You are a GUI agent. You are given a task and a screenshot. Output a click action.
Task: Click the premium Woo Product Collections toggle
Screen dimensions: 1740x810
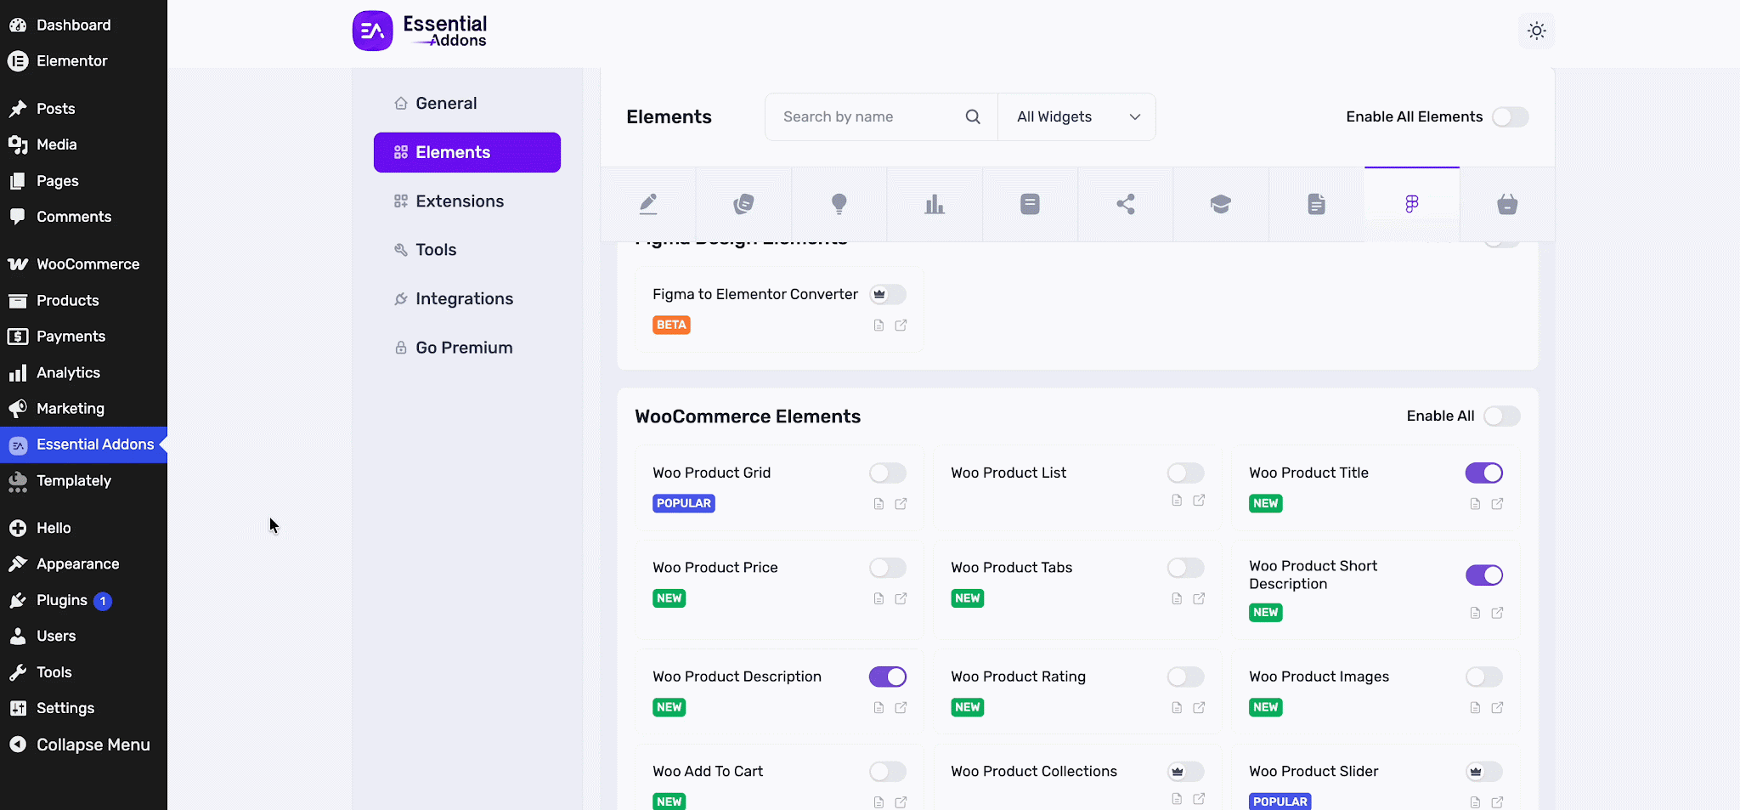1186,772
